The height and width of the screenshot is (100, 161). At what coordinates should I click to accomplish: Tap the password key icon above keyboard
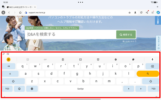(x=3, y=54)
